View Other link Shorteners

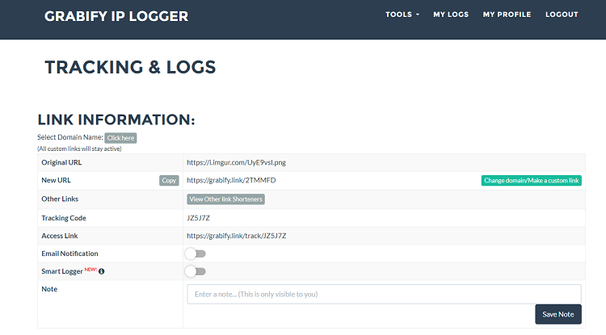pyautogui.click(x=225, y=199)
